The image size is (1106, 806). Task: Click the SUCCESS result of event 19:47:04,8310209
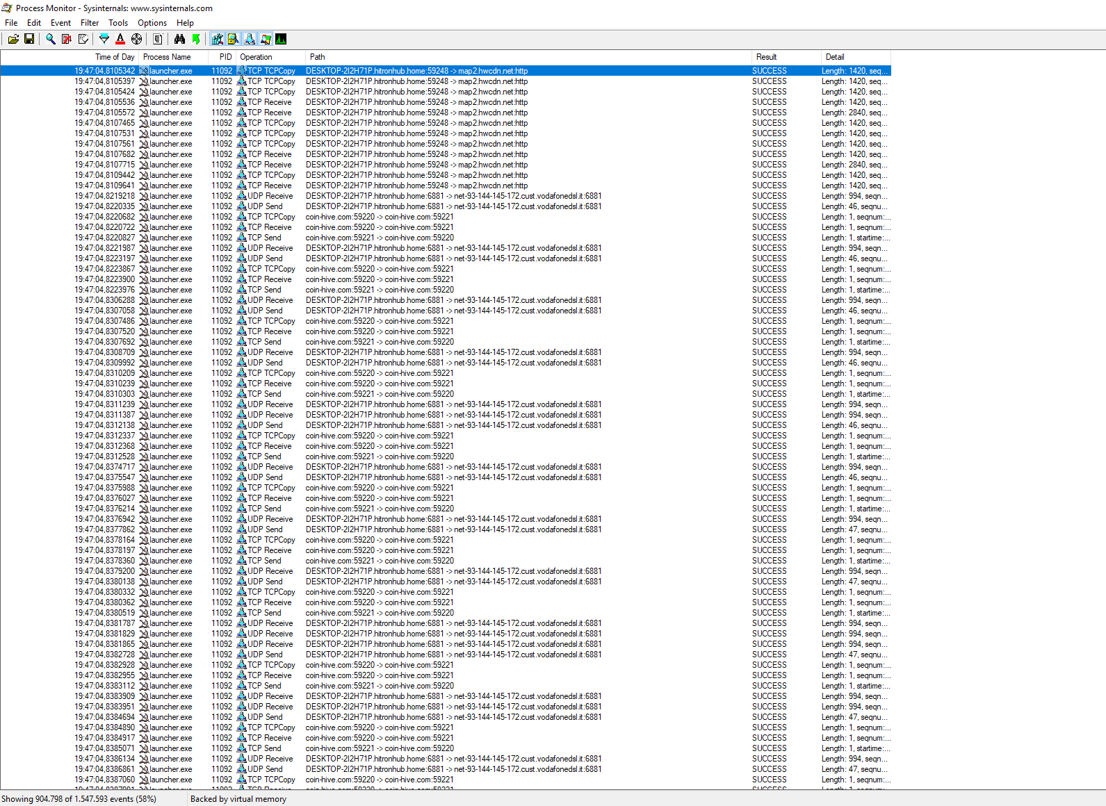click(x=770, y=373)
